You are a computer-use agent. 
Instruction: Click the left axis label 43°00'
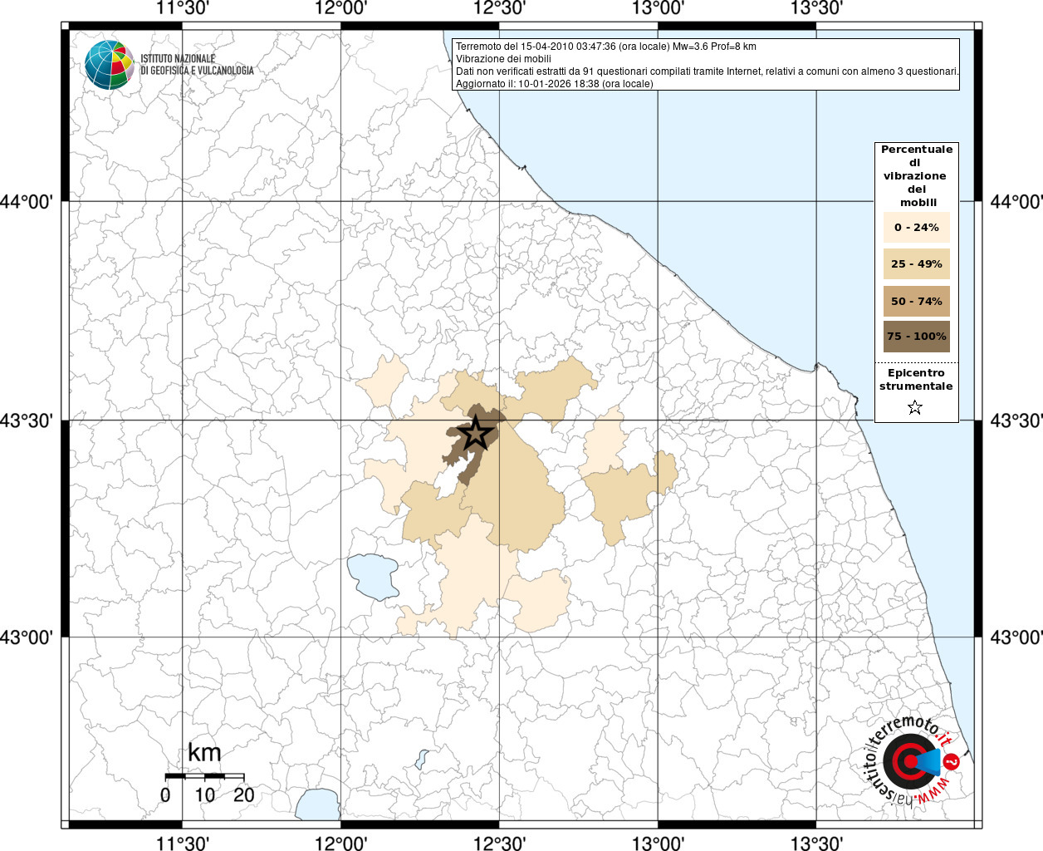(x=27, y=637)
